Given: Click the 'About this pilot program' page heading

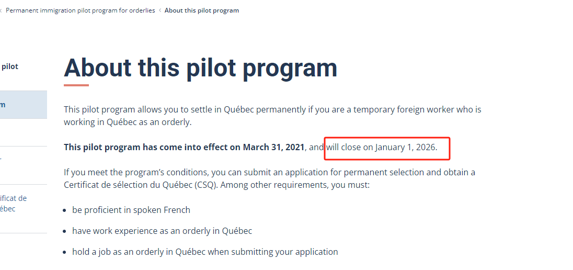Looking at the screenshot, I should coord(200,68).
